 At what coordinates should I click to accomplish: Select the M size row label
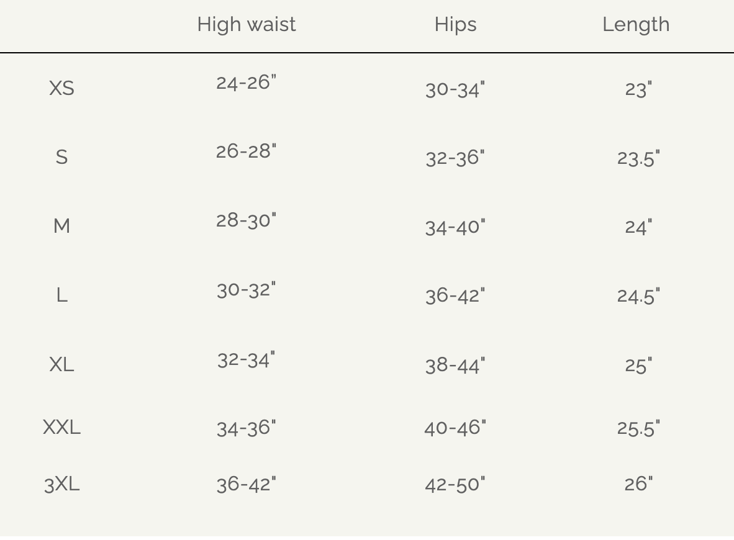(x=62, y=227)
